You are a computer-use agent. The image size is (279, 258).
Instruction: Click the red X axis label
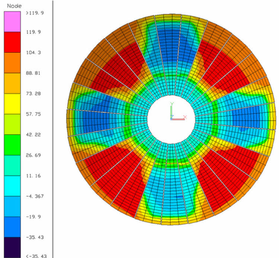pos(185,117)
